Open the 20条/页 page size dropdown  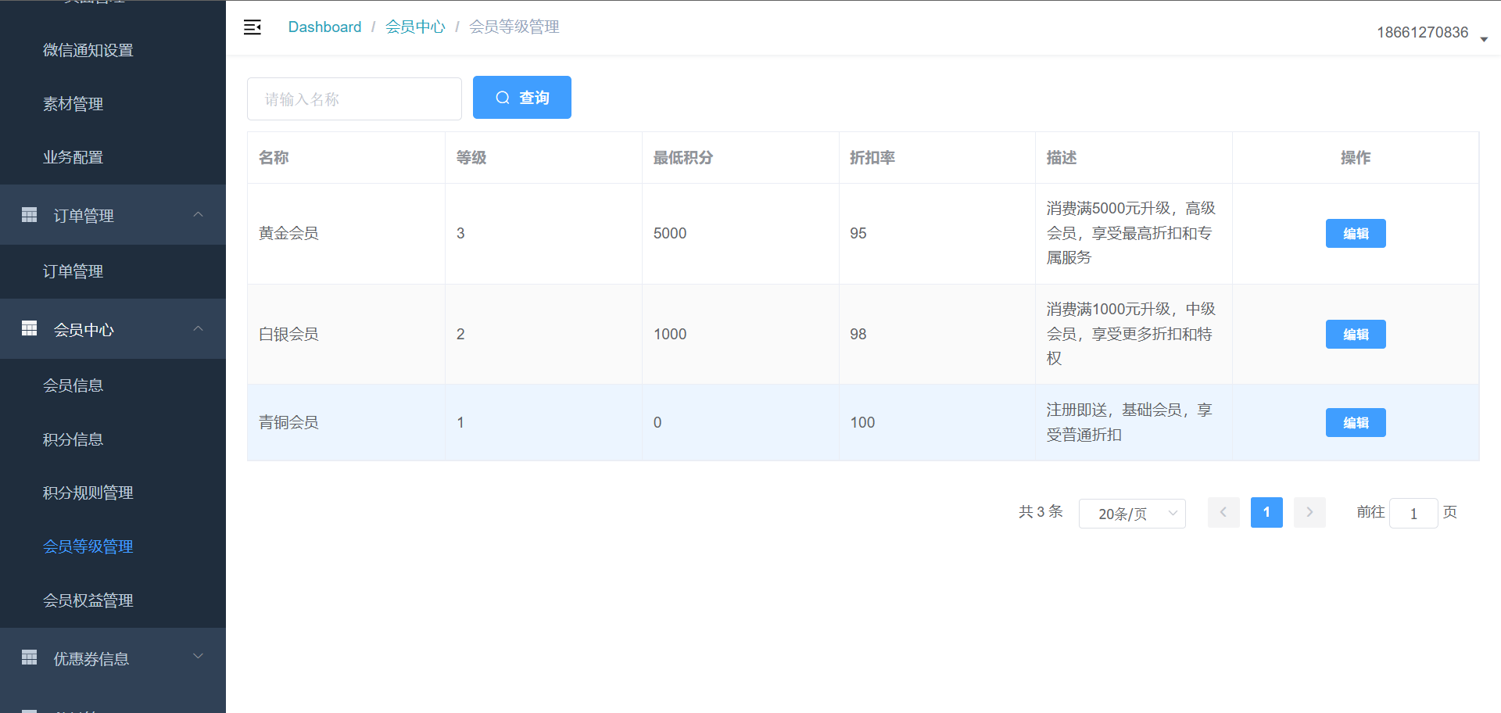click(1132, 514)
